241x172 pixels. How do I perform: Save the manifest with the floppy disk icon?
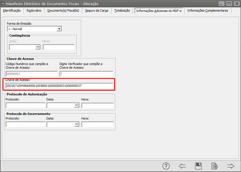[198, 166]
